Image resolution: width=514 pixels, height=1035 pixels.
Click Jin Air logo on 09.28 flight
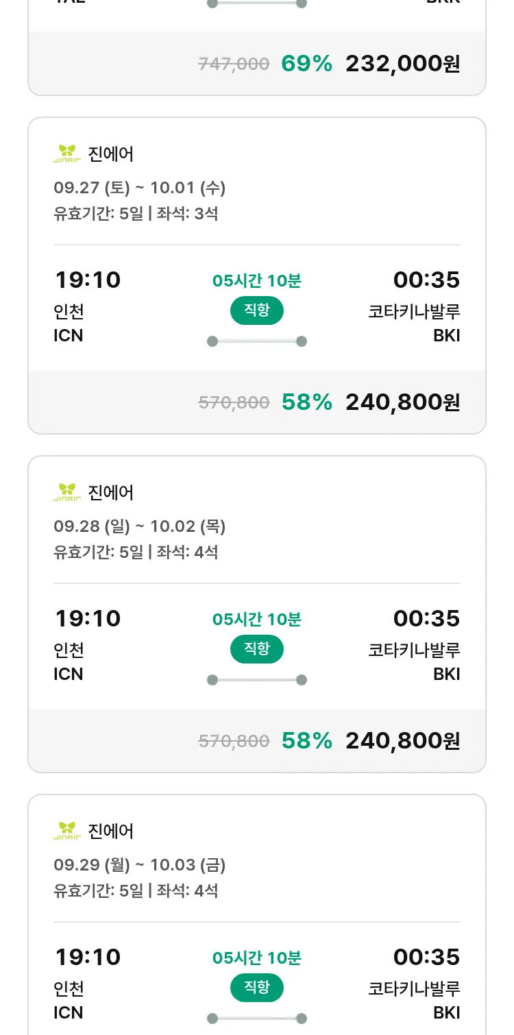[67, 492]
